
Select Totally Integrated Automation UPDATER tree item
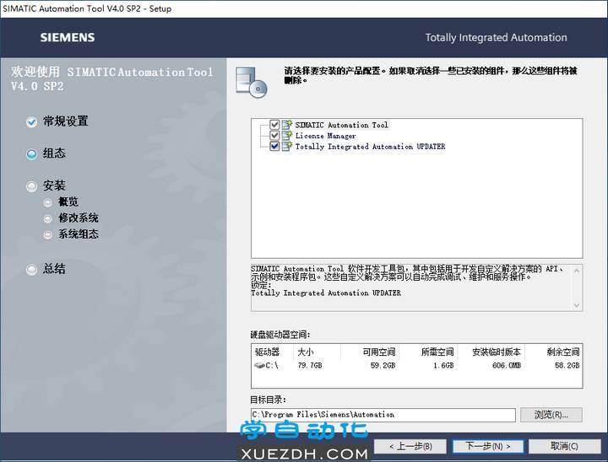click(x=370, y=147)
